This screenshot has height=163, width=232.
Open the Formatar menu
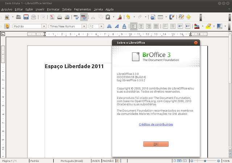pos(53,9)
